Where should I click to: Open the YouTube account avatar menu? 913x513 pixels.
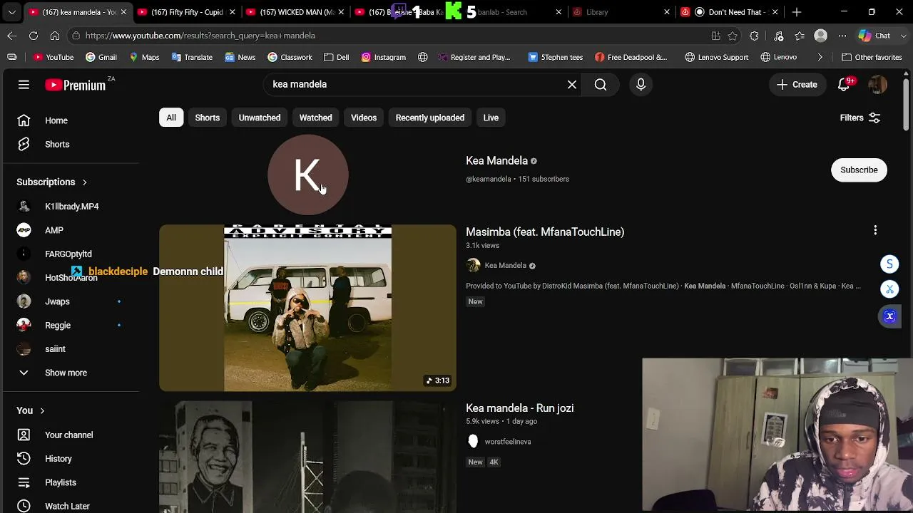click(x=877, y=85)
